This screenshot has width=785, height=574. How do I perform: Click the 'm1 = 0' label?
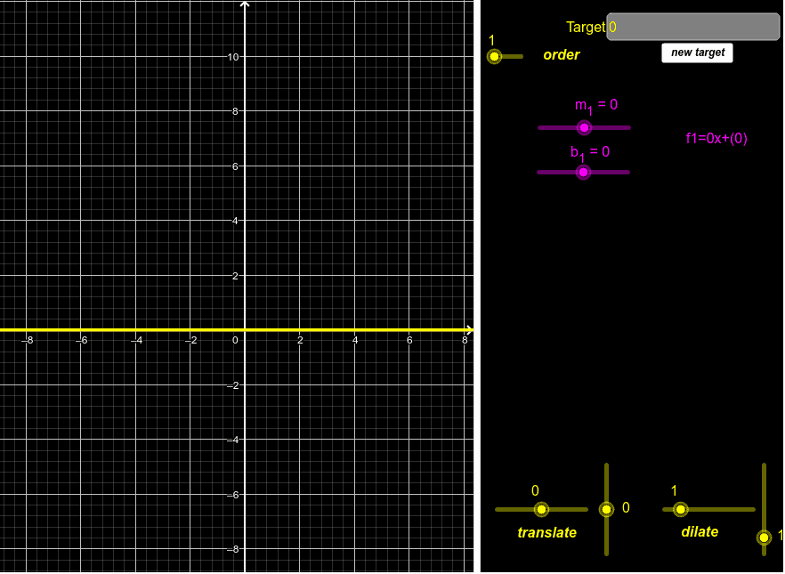(595, 106)
